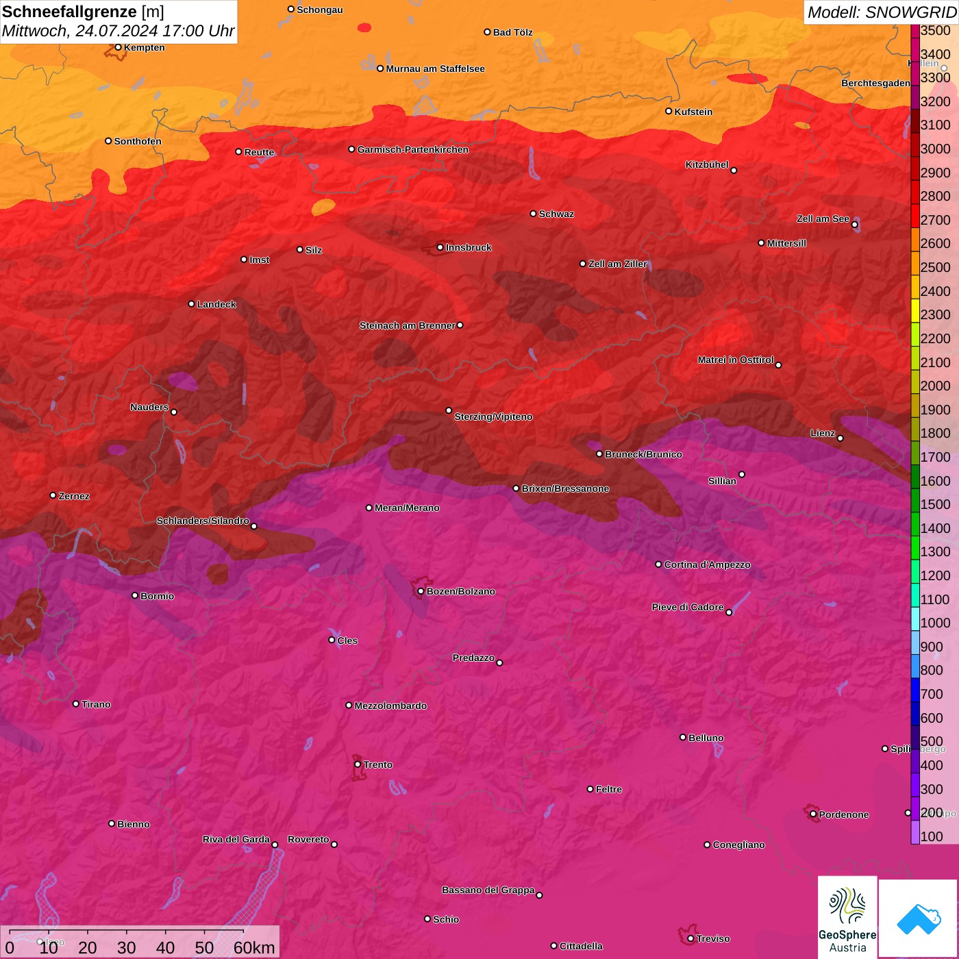Click the Mezzolombardo label
The width and height of the screenshot is (959, 959).
pos(390,706)
